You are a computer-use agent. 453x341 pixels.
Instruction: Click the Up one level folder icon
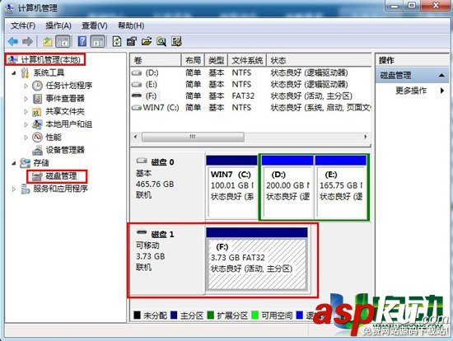48,42
